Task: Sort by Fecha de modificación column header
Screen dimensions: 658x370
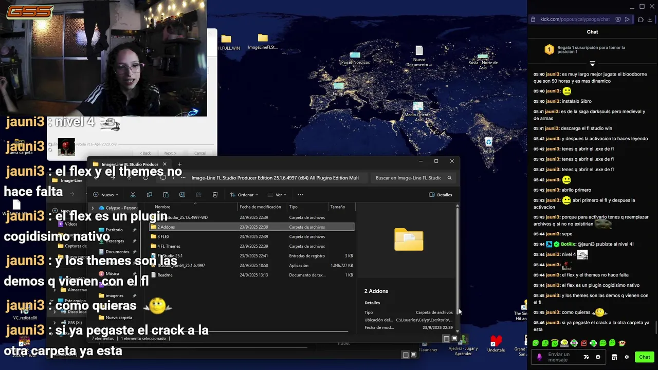Action: coord(261,207)
